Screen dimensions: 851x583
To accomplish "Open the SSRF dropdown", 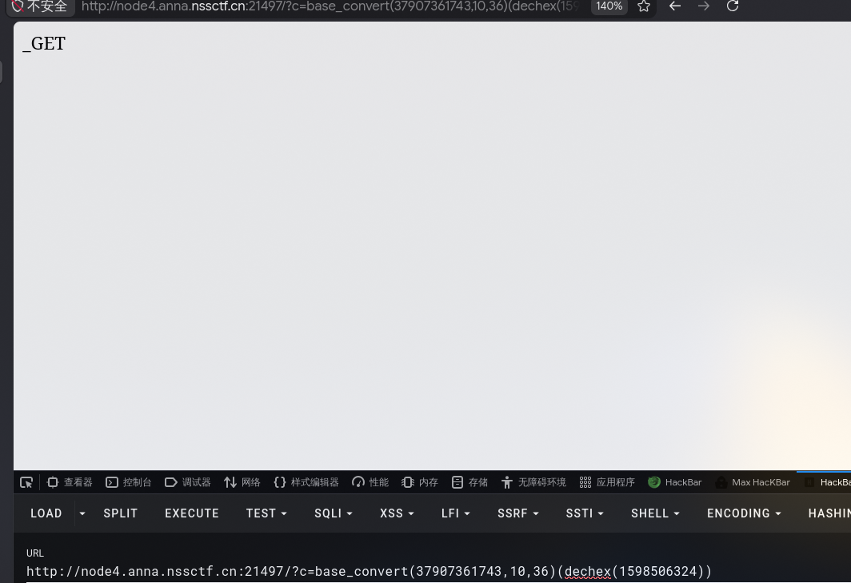I will [518, 513].
